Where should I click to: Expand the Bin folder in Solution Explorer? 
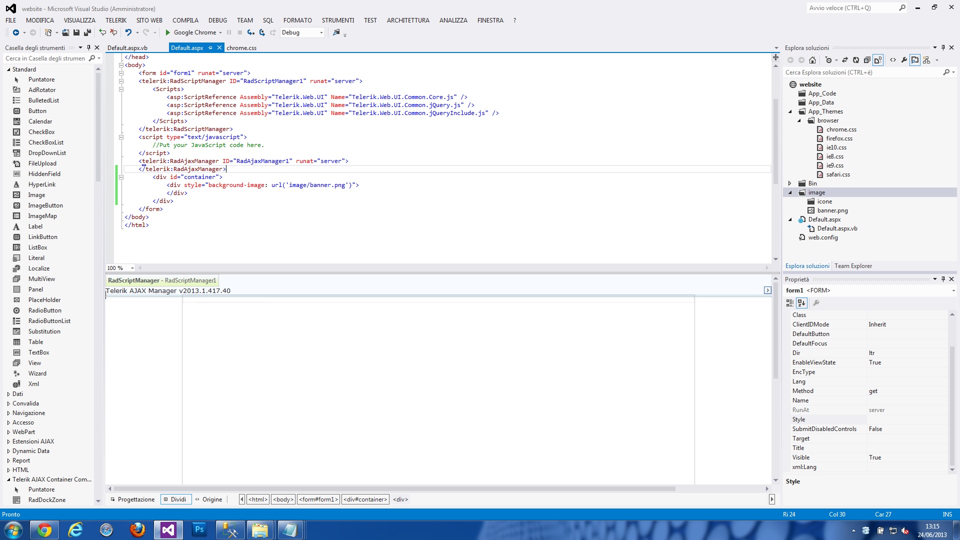[790, 183]
